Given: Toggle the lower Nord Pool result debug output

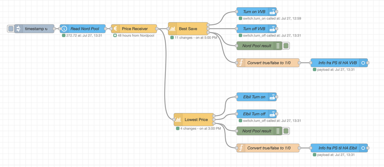Looking at the screenshot, I should click(286, 131).
